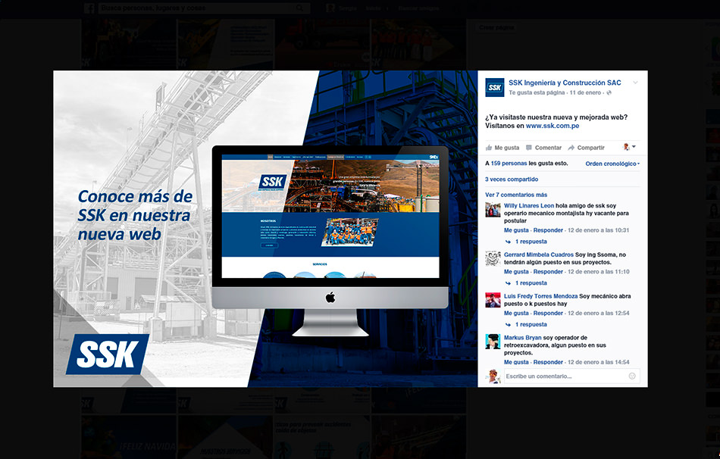Click the globe privacy icon next to 11 de enero
Viewport: 720px width, 459px height.
click(x=609, y=92)
